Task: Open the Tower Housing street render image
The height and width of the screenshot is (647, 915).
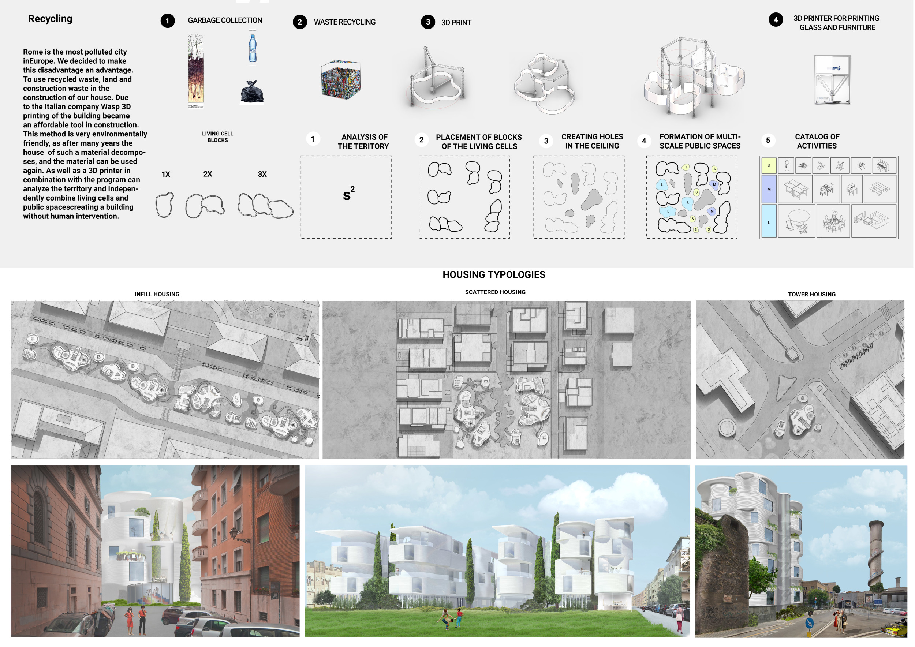Action: [802, 552]
